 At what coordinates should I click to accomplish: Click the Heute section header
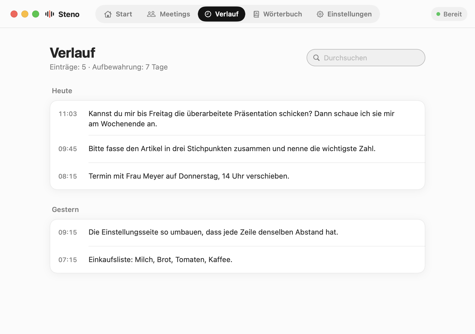(x=62, y=91)
